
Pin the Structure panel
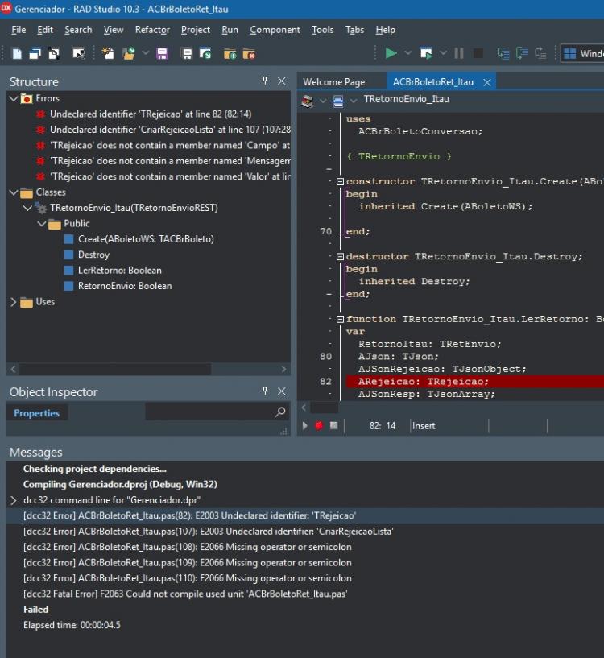(x=265, y=81)
